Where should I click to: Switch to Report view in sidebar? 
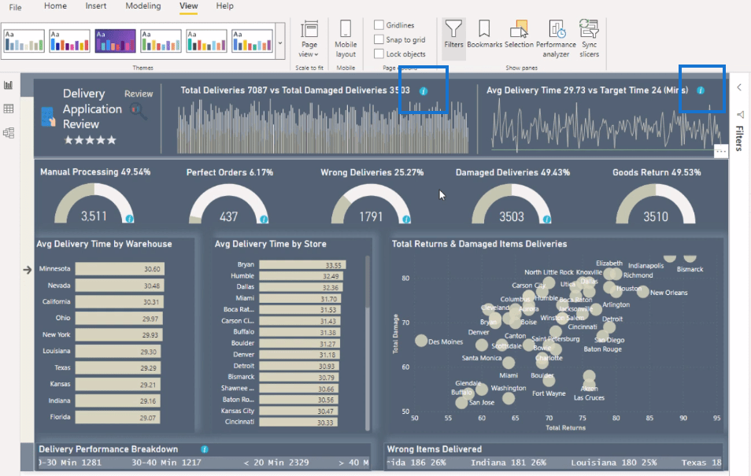pos(8,85)
